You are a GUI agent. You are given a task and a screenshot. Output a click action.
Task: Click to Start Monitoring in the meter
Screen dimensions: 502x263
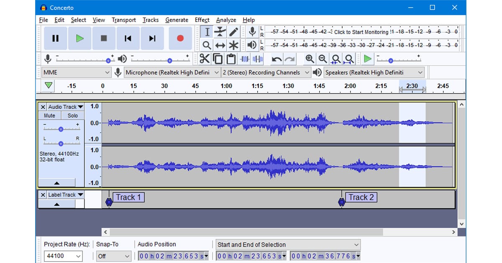(361, 32)
